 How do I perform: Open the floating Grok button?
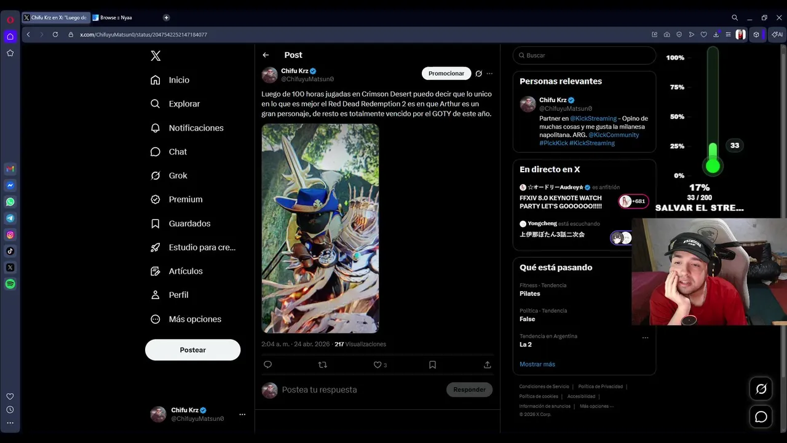pyautogui.click(x=761, y=389)
